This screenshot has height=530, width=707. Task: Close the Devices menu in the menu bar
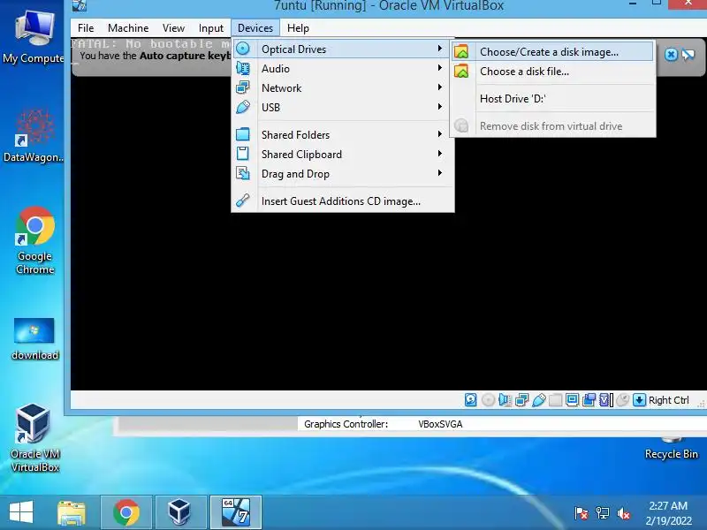255,28
